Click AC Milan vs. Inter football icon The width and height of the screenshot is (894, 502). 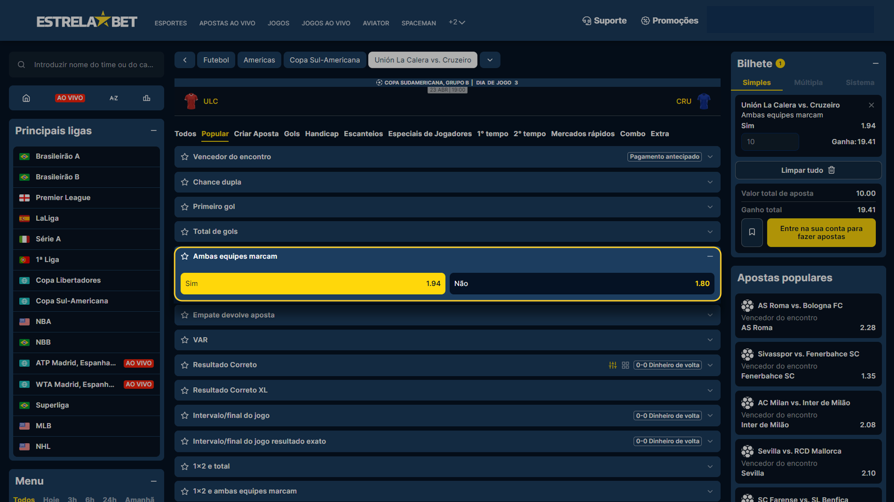[x=747, y=403]
